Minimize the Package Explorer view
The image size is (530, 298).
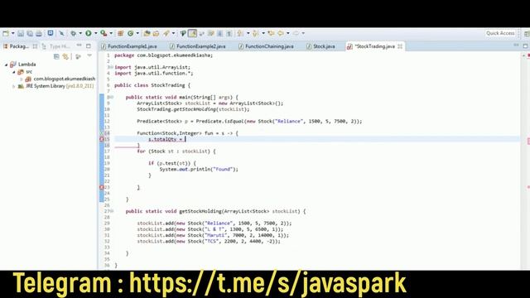point(79,46)
